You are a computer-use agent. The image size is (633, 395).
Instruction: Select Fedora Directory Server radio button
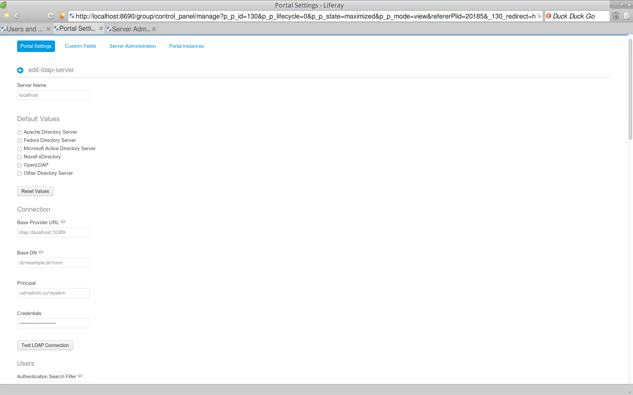[19, 141]
